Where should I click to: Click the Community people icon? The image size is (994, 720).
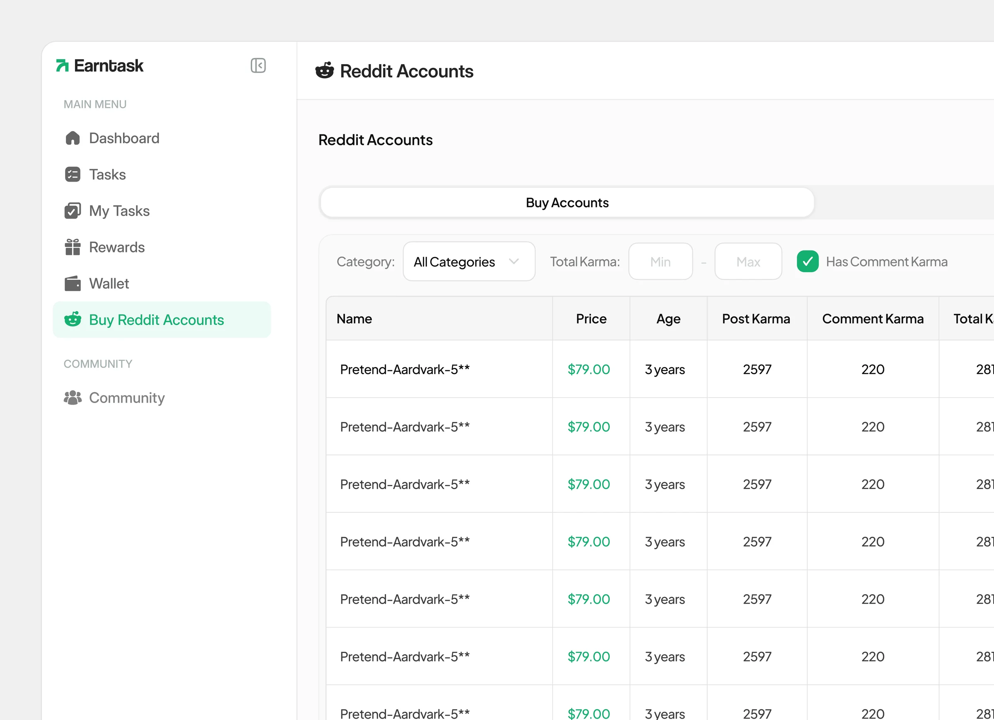pos(72,398)
